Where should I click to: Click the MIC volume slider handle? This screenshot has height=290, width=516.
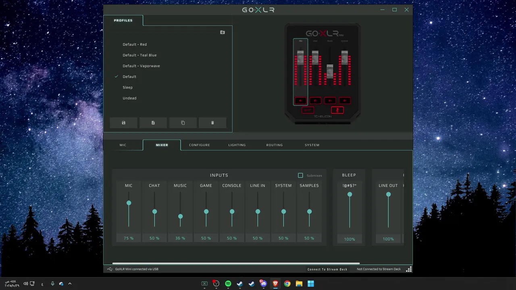pyautogui.click(x=129, y=203)
